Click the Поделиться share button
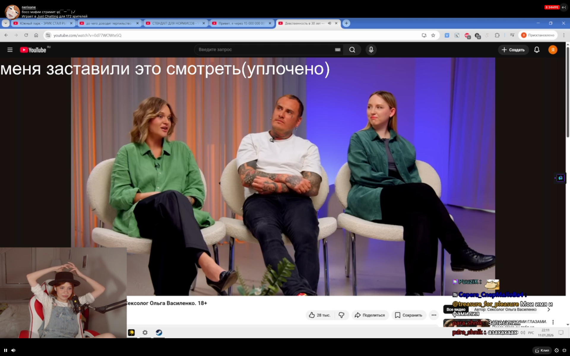 point(370,315)
